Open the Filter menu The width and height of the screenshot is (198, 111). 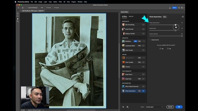click(x=60, y=2)
